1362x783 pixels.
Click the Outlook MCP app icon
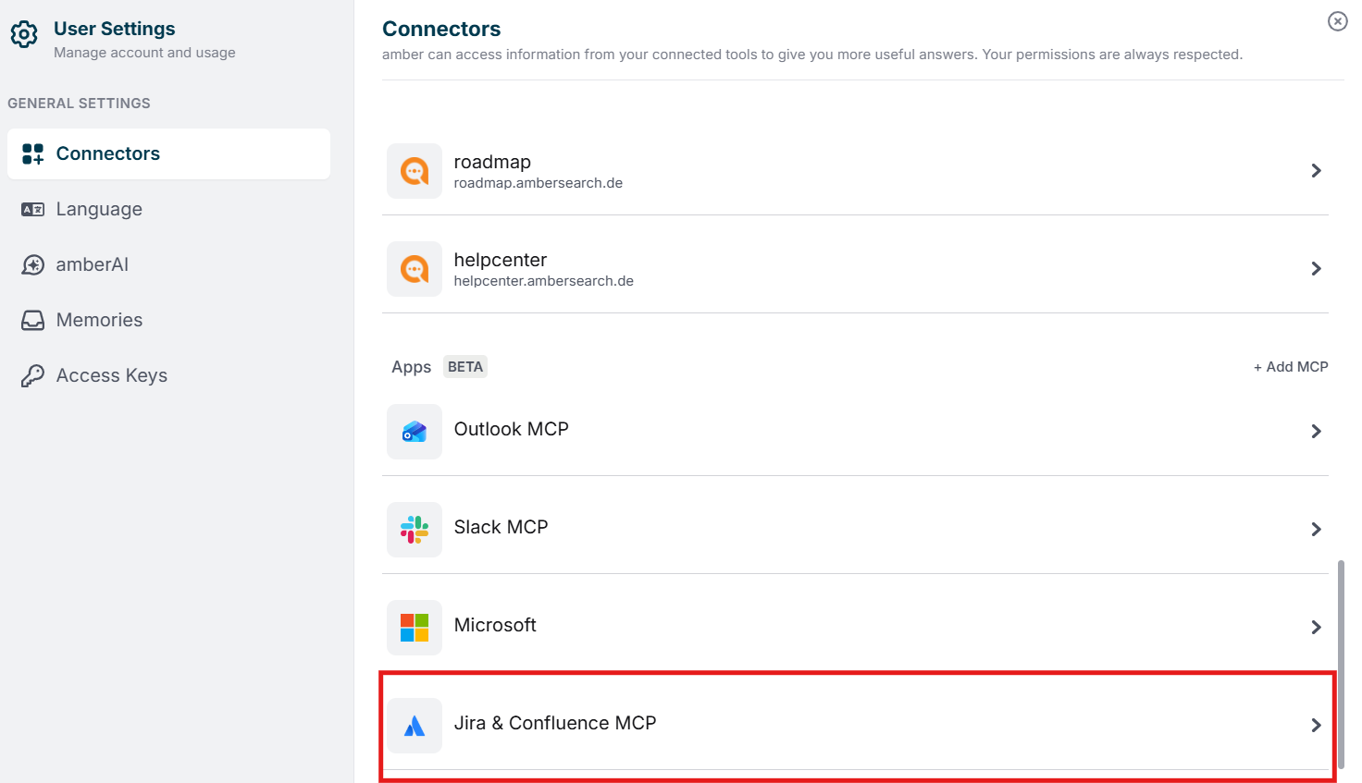click(415, 432)
